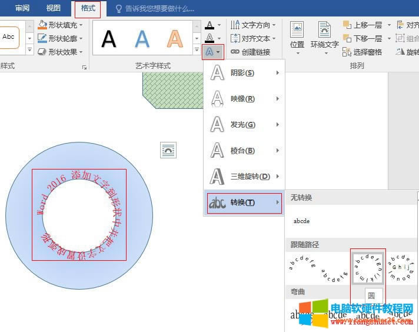The height and width of the screenshot is (332, 419).
Task: Open the text outline dropdown arrow
Action: (219, 38)
